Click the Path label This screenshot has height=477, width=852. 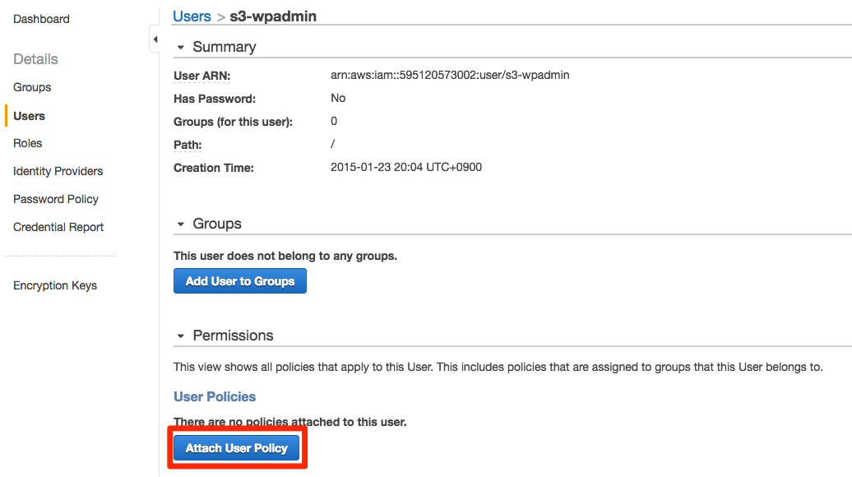[188, 145]
